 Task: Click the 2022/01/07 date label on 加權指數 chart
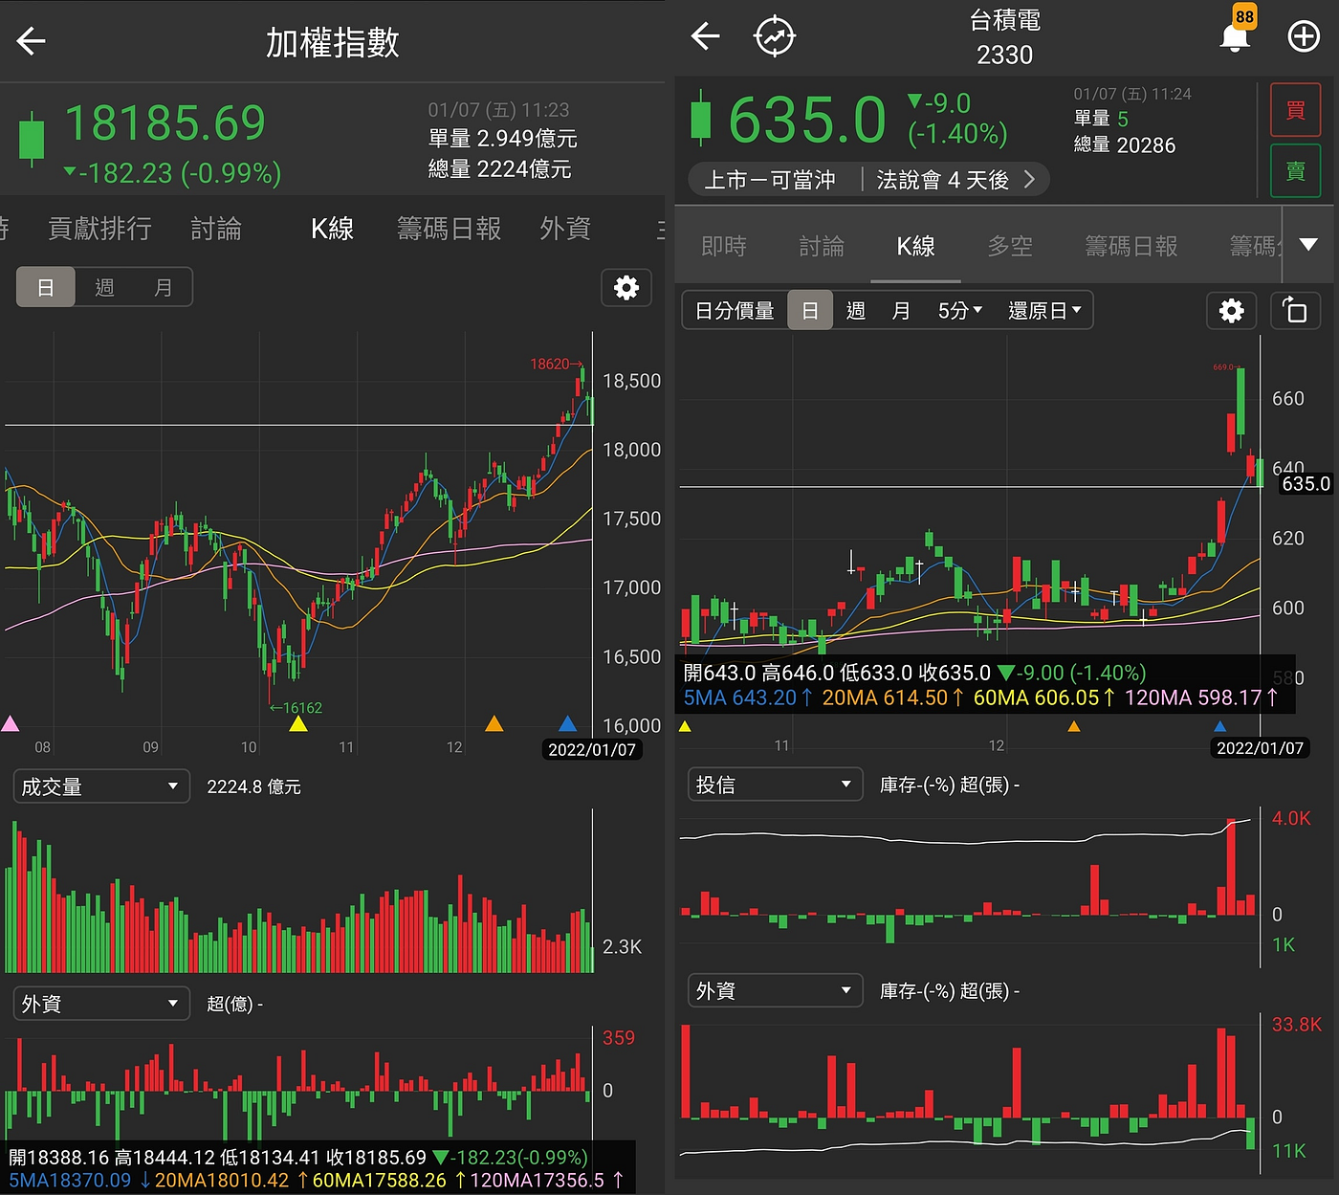click(592, 750)
